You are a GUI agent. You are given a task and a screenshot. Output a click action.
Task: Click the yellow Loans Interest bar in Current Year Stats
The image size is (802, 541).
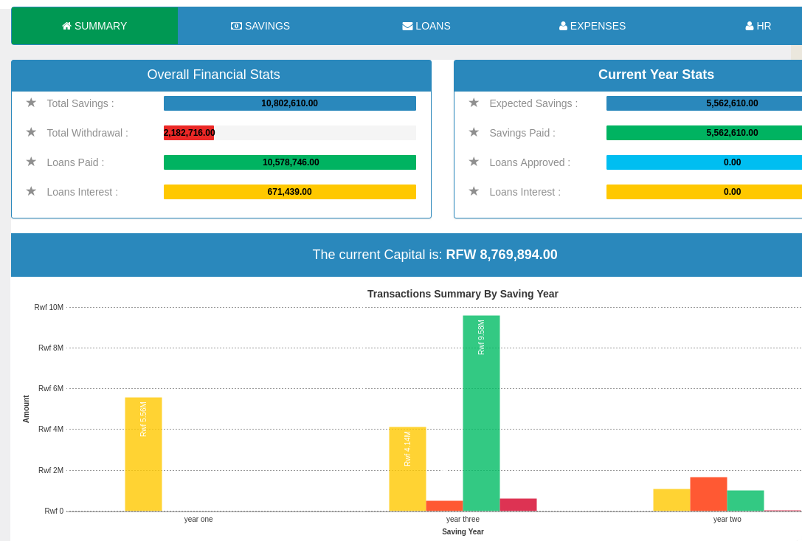tap(705, 192)
